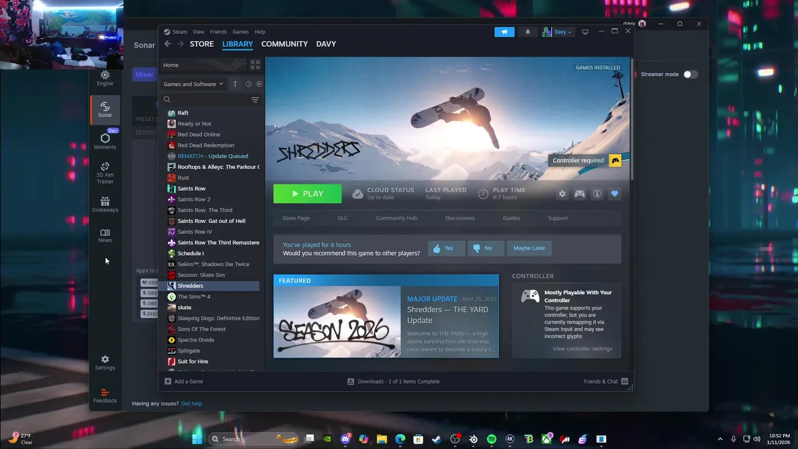The image size is (798, 449).
Task: Open Giveaways in SteelSeries sidebar
Action: [x=105, y=205]
